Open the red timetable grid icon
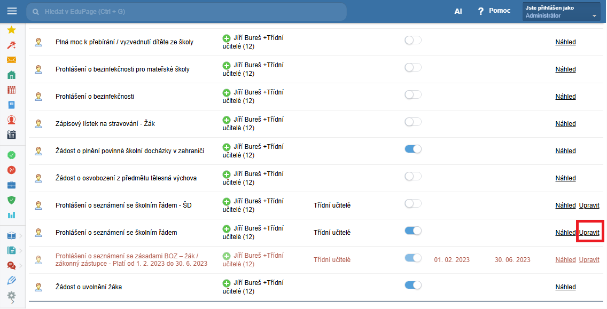Screen dimensions: 607x309 pos(11,90)
